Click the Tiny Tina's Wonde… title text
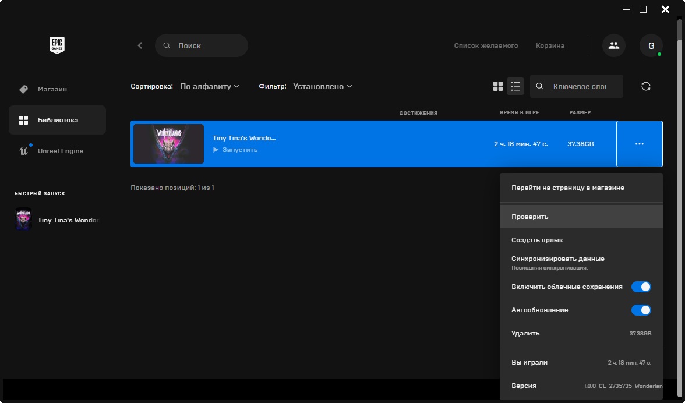Viewport: 685px width, 403px height. click(x=243, y=138)
